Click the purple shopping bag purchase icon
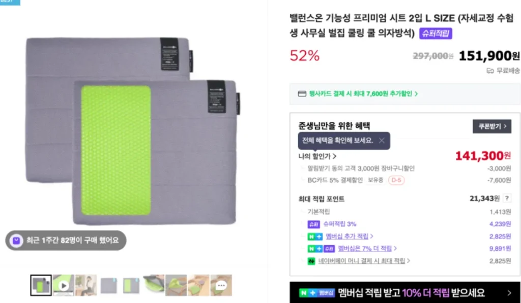Image resolution: width=521 pixels, height=303 pixels. [16, 241]
